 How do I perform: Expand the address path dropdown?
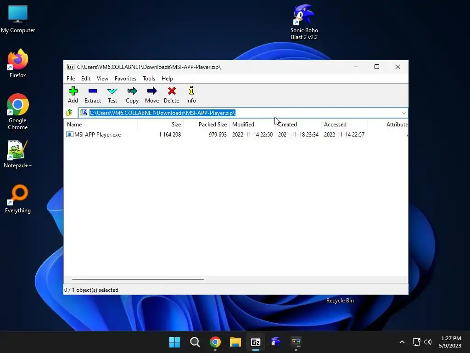pos(404,113)
